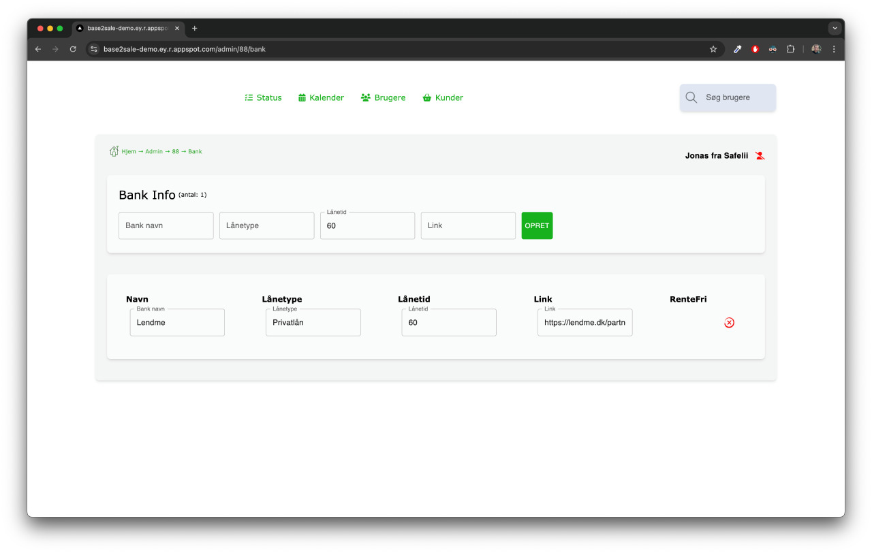Screen dimensions: 872x553
Task: Go to the Kalender page
Action: [321, 97]
